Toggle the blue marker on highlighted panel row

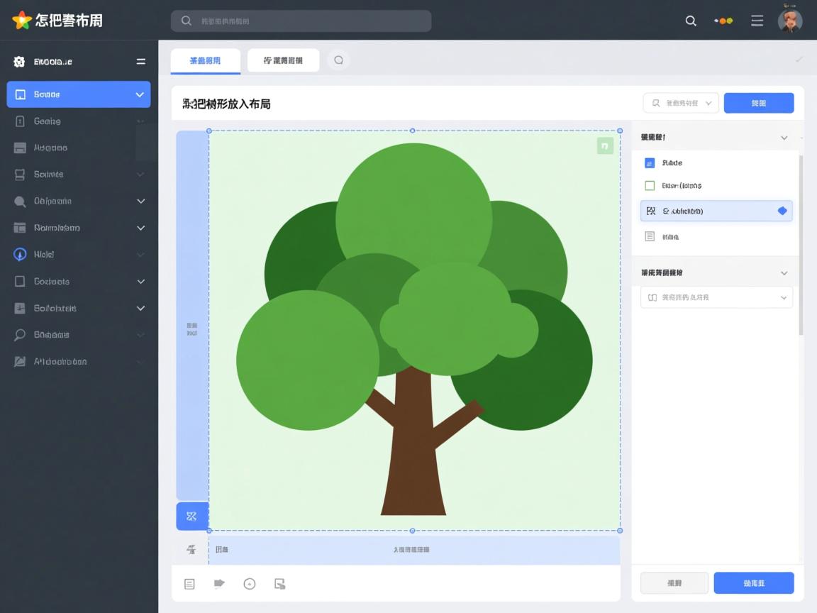pos(782,211)
